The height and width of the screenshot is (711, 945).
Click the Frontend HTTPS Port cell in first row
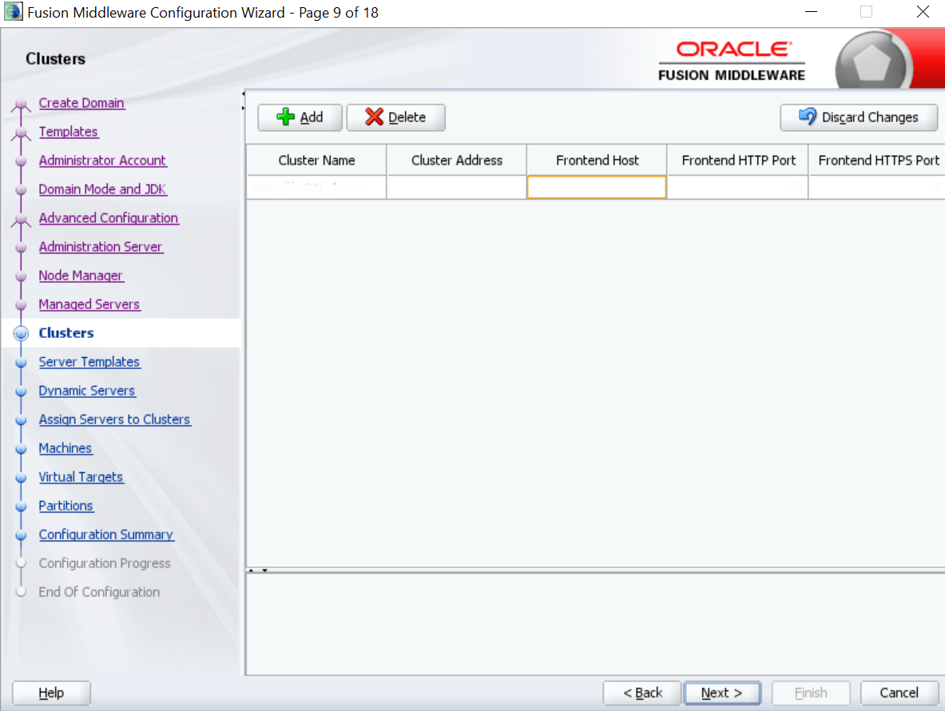pos(877,188)
